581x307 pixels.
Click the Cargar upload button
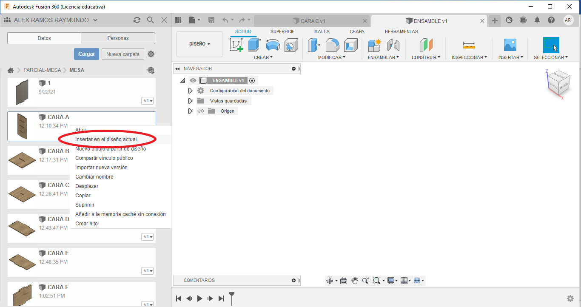87,54
